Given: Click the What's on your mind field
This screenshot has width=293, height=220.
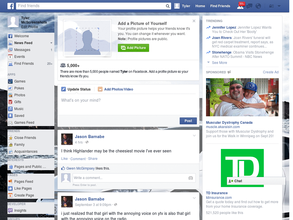Looking at the screenshot, I should [128, 105].
